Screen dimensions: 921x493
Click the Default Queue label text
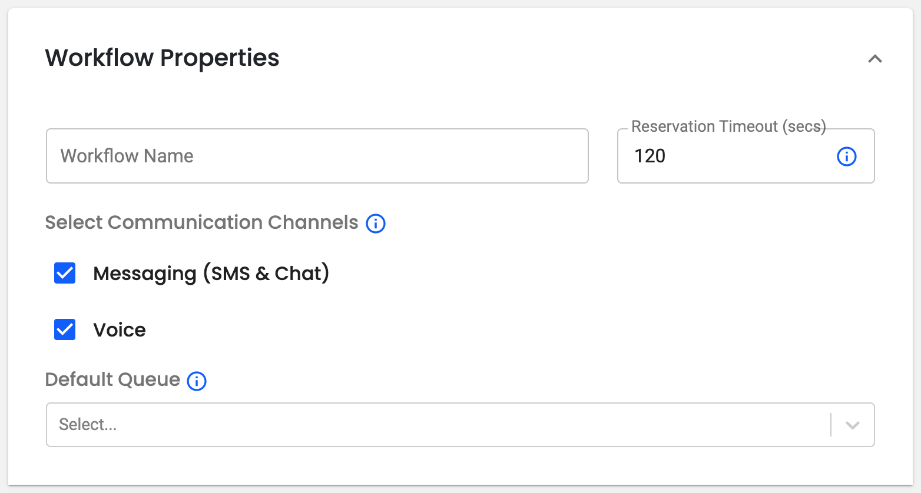pyautogui.click(x=112, y=379)
